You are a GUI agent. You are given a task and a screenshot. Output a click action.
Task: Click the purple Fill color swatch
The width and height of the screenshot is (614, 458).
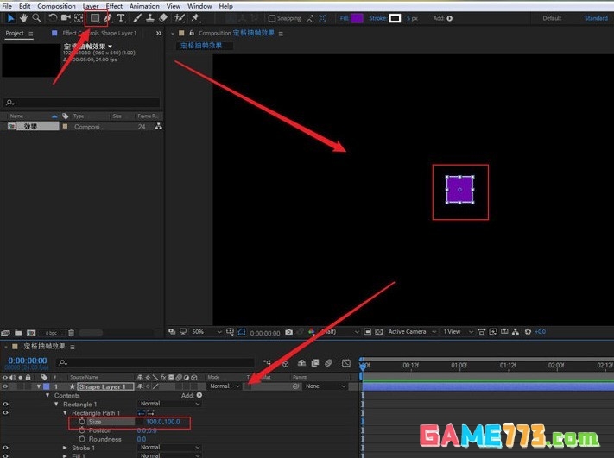(x=357, y=18)
